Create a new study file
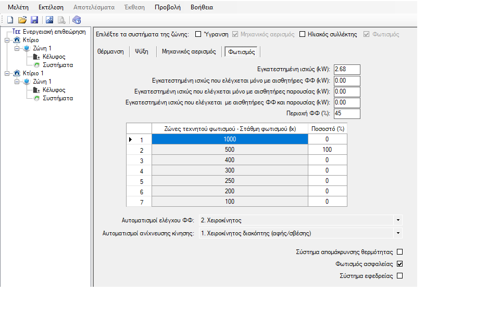The height and width of the screenshot is (319, 500). tap(10, 20)
